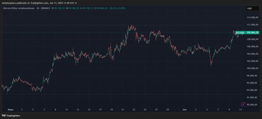Click the open value O109.784,38
The height and width of the screenshot is (119, 262).
pos(58,8)
